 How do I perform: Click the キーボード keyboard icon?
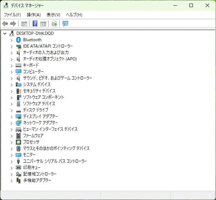click(x=18, y=65)
